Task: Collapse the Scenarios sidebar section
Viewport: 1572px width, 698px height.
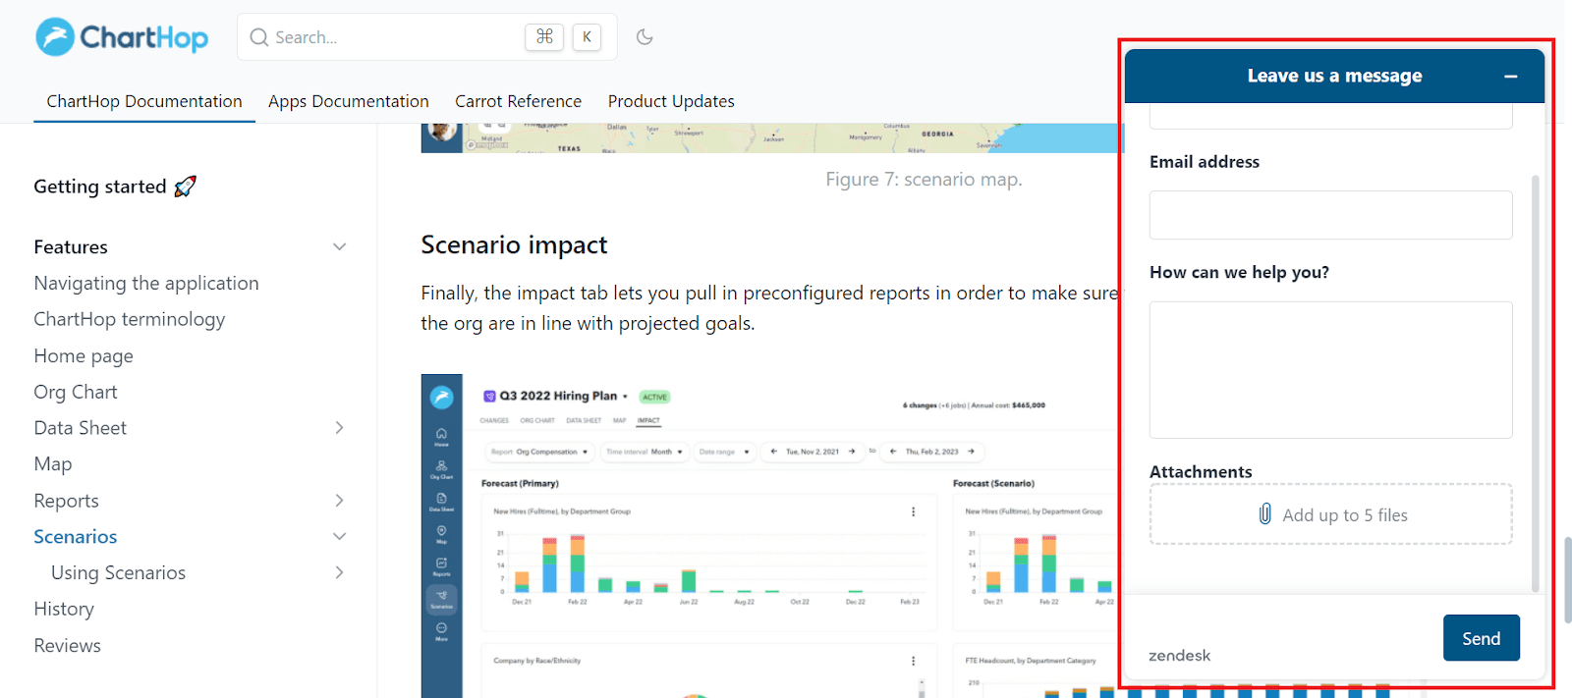Action: click(x=339, y=537)
